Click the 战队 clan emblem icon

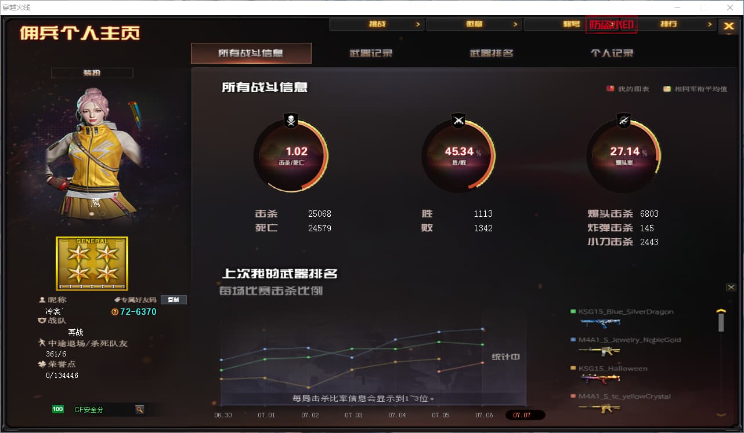pyautogui.click(x=42, y=321)
